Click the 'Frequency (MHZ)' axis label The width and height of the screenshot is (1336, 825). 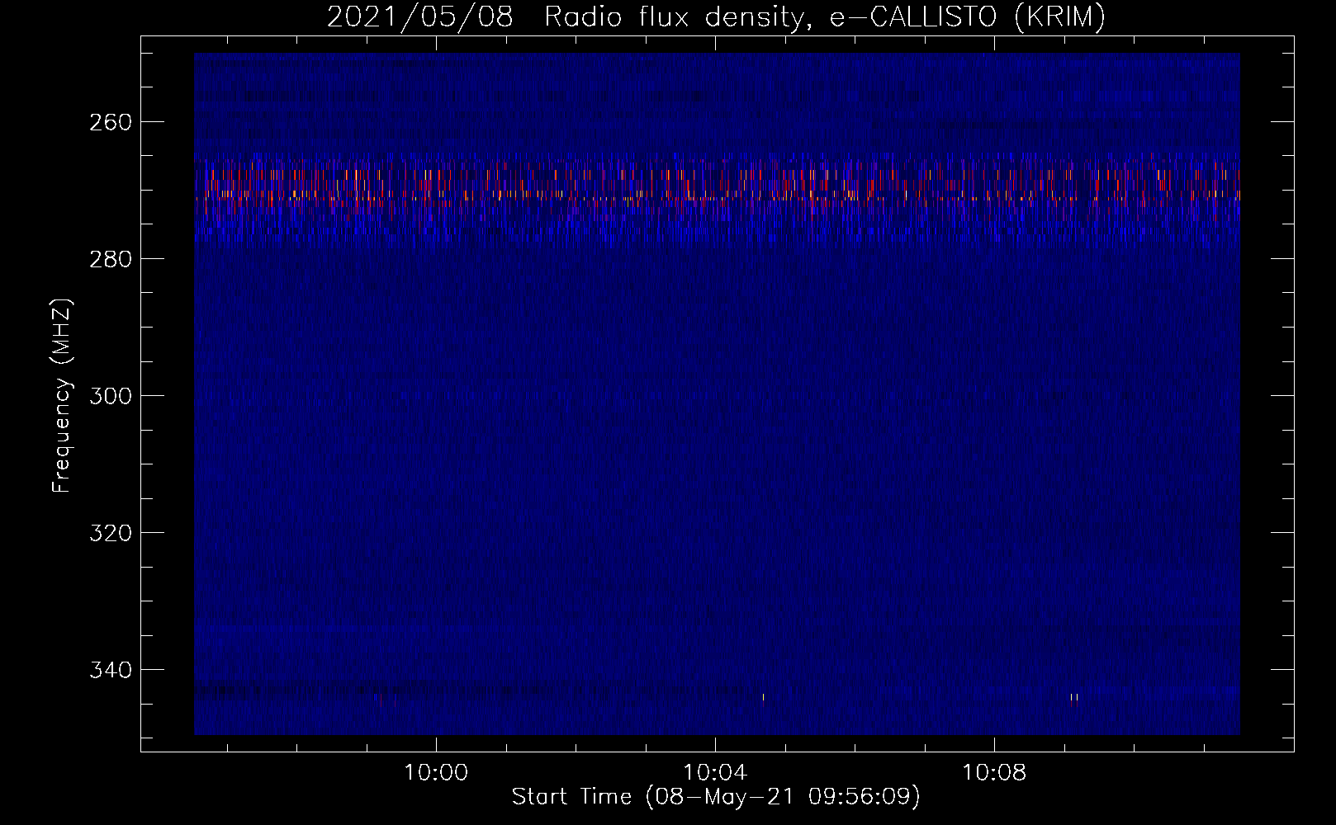pyautogui.click(x=62, y=396)
